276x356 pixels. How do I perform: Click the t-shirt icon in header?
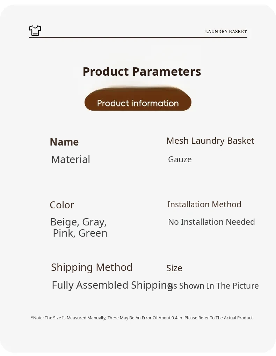click(35, 31)
